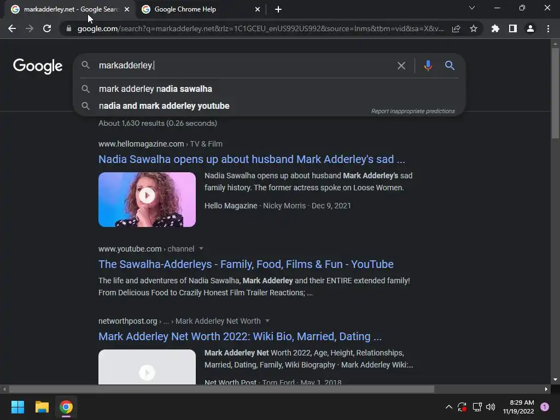Clear the search box text
Image resolution: width=560 pixels, height=420 pixels.
coord(401,66)
